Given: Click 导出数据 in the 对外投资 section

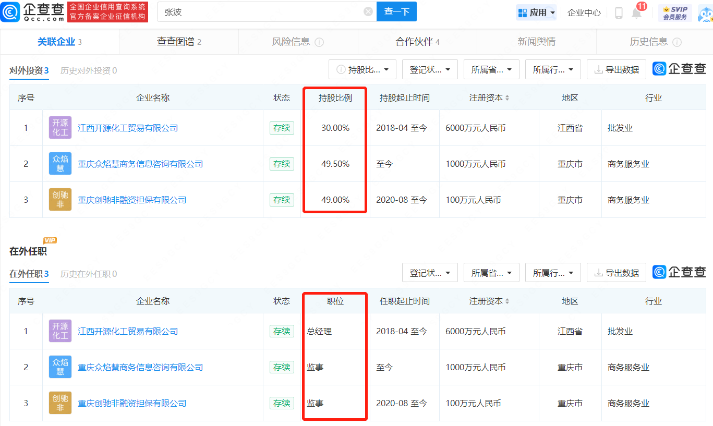Looking at the screenshot, I should pyautogui.click(x=617, y=69).
